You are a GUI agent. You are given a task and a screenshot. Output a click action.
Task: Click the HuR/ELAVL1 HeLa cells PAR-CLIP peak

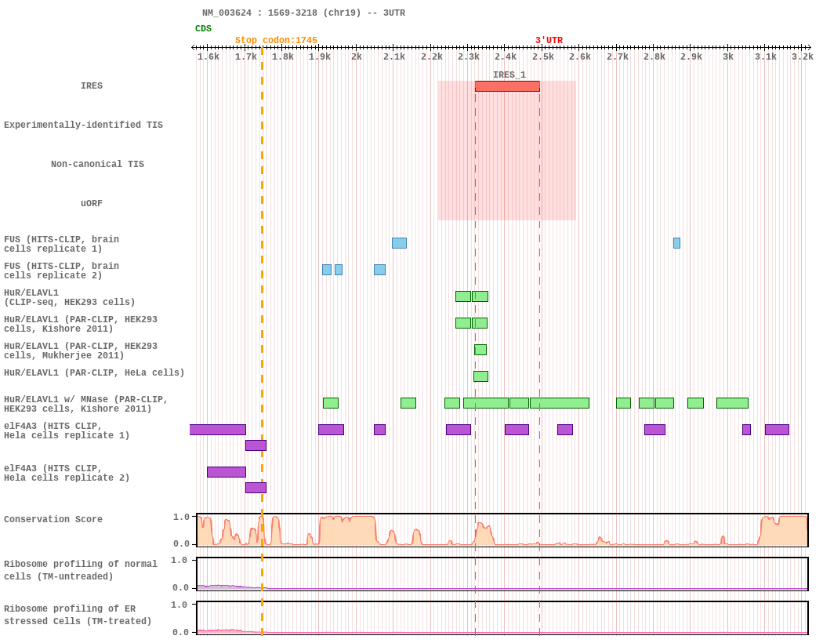coord(480,376)
